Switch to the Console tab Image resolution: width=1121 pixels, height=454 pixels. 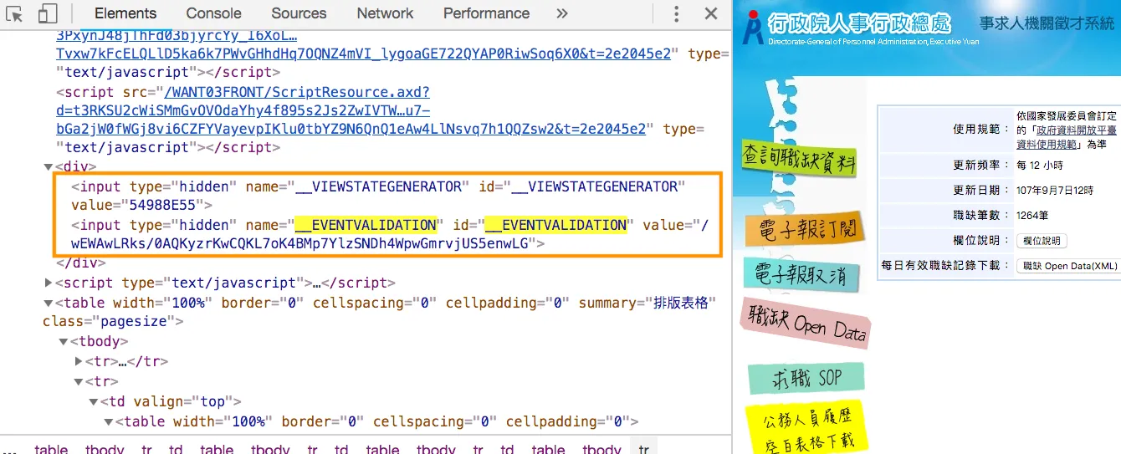(213, 13)
